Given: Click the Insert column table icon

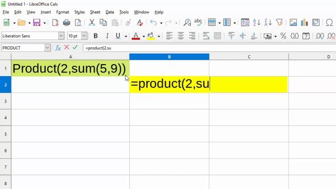Looking at the screenshot, I should coord(227,23).
